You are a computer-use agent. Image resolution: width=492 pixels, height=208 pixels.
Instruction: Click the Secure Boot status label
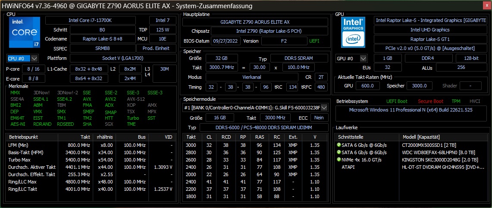click(x=430, y=102)
